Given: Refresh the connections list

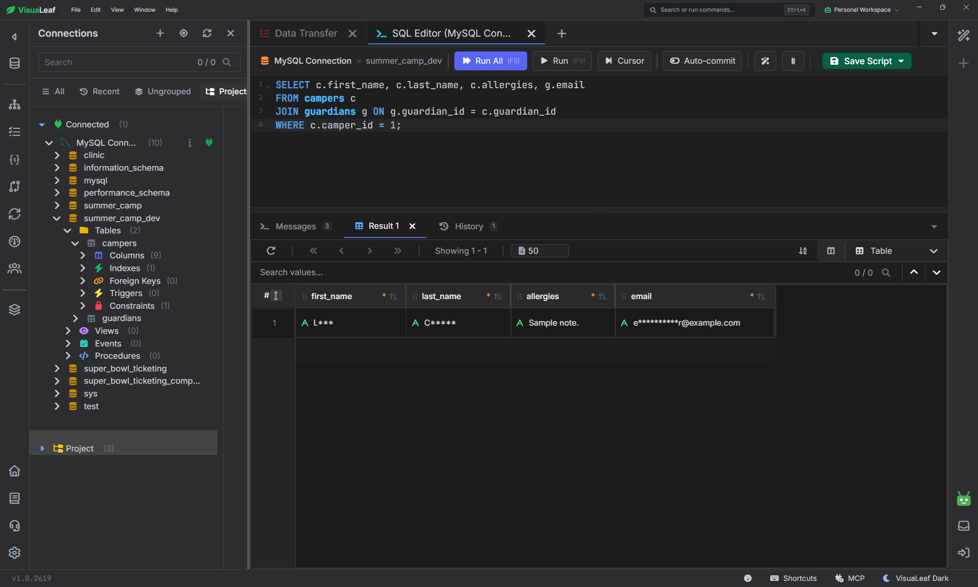Looking at the screenshot, I should coord(207,33).
